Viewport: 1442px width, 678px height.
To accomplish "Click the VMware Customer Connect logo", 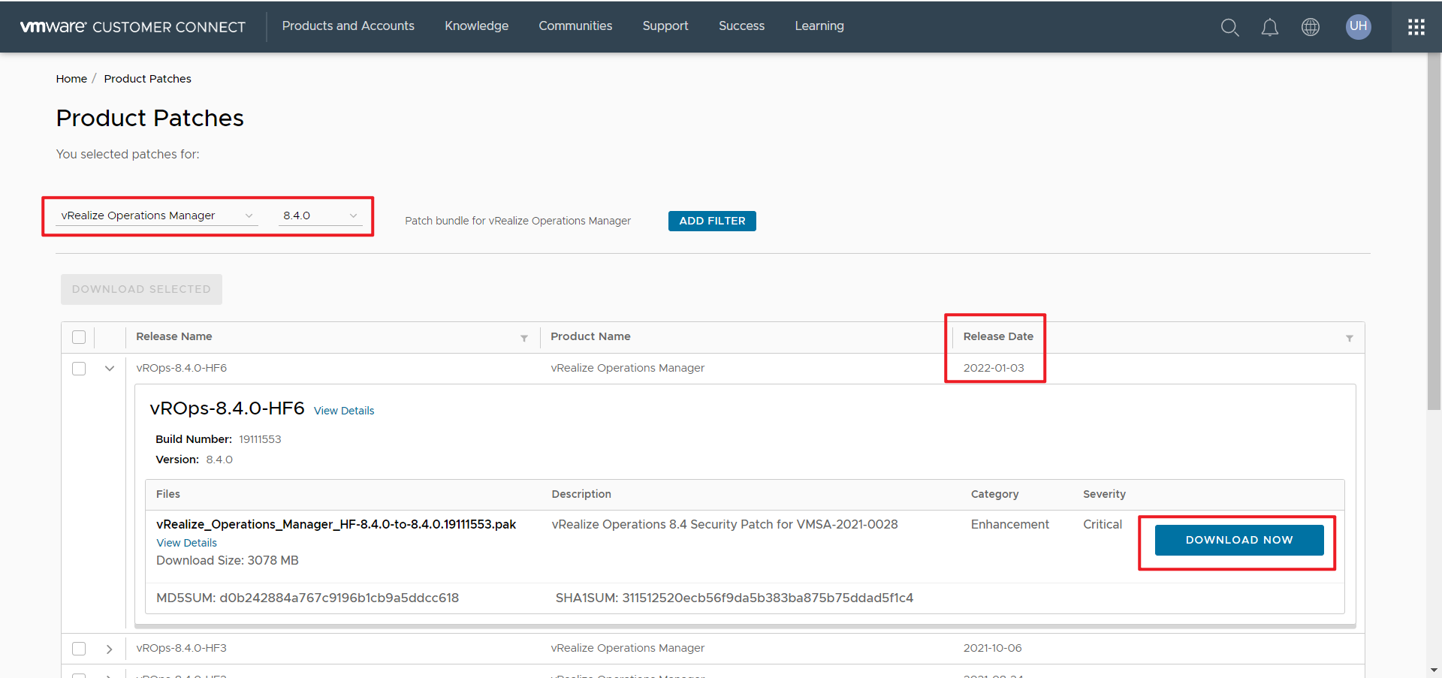I will tap(132, 27).
